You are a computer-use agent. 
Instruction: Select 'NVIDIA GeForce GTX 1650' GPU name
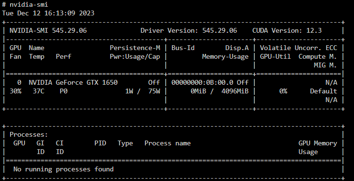pos(73,83)
